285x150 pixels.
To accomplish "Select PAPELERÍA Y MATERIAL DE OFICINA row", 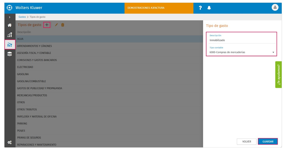I will [109, 116].
